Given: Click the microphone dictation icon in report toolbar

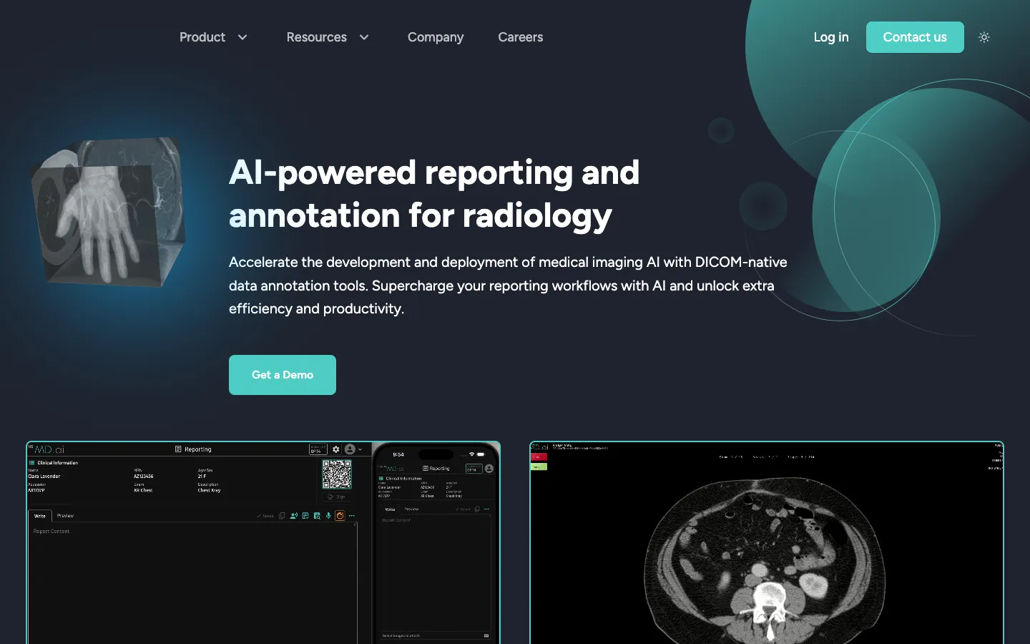Looking at the screenshot, I should (328, 516).
